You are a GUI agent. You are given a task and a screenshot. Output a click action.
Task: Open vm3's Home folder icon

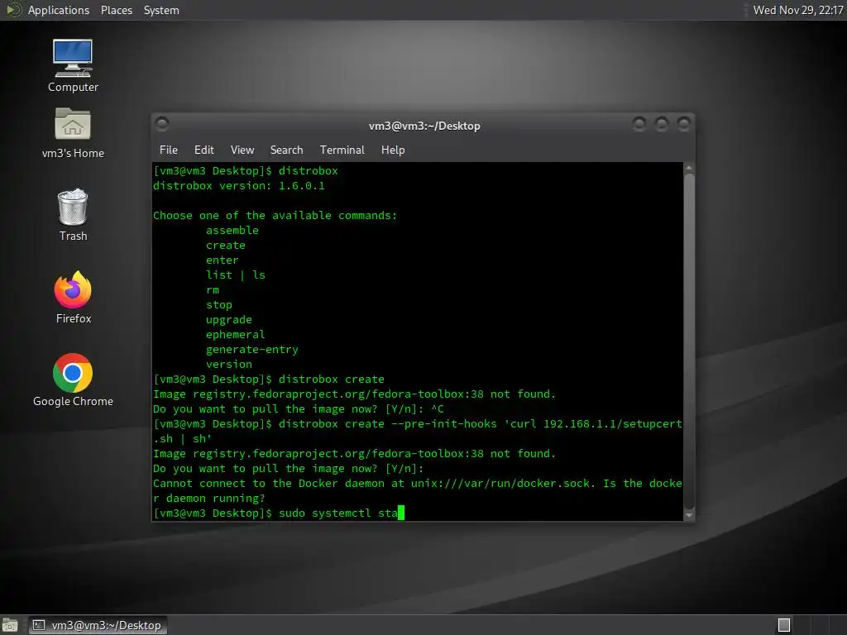pyautogui.click(x=73, y=133)
